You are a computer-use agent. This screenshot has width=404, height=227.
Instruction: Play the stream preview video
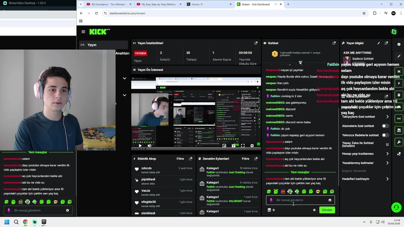pyautogui.click(x=140, y=146)
